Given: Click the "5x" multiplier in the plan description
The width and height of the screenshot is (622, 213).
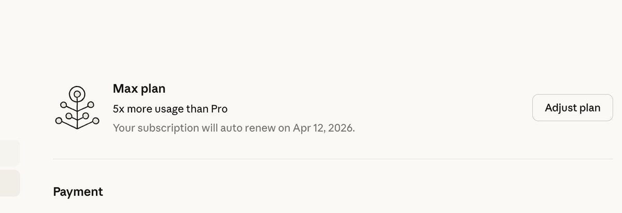Looking at the screenshot, I should click(119, 109).
